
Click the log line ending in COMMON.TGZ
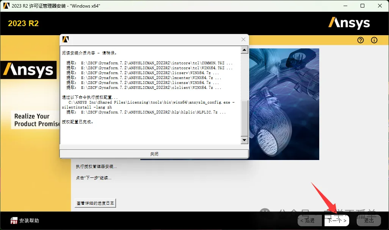150,63
